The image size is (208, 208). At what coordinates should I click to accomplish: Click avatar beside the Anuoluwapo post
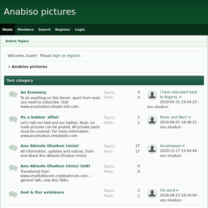point(152,149)
